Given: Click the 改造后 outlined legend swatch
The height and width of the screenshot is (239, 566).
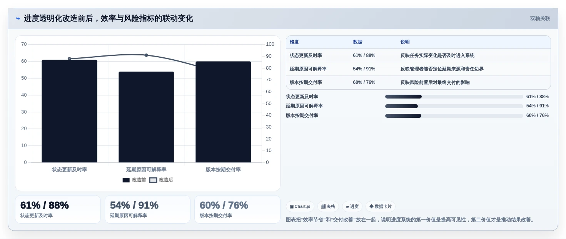Looking at the screenshot, I should [x=153, y=180].
